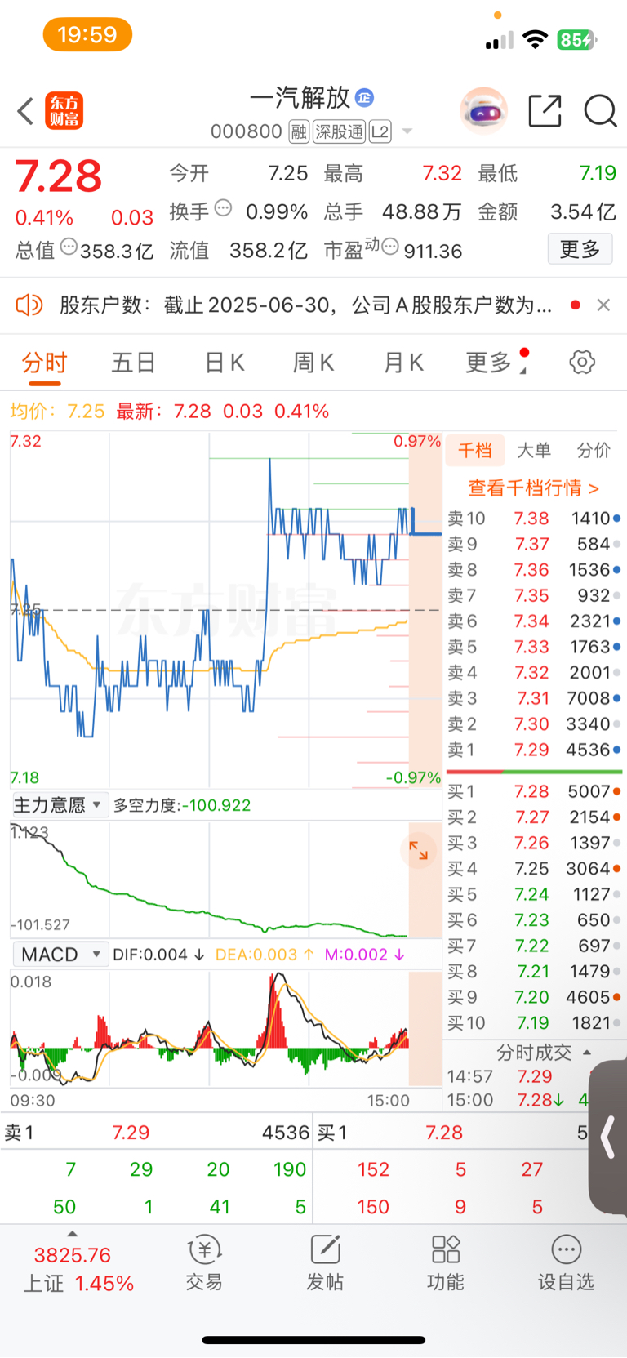
Task: Tap 多空力度 -100.922 value
Action: click(182, 805)
